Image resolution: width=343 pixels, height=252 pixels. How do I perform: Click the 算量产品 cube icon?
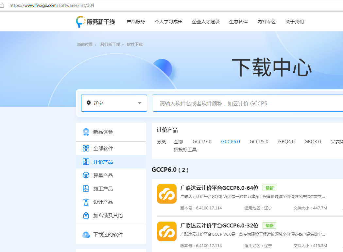tap(86, 175)
